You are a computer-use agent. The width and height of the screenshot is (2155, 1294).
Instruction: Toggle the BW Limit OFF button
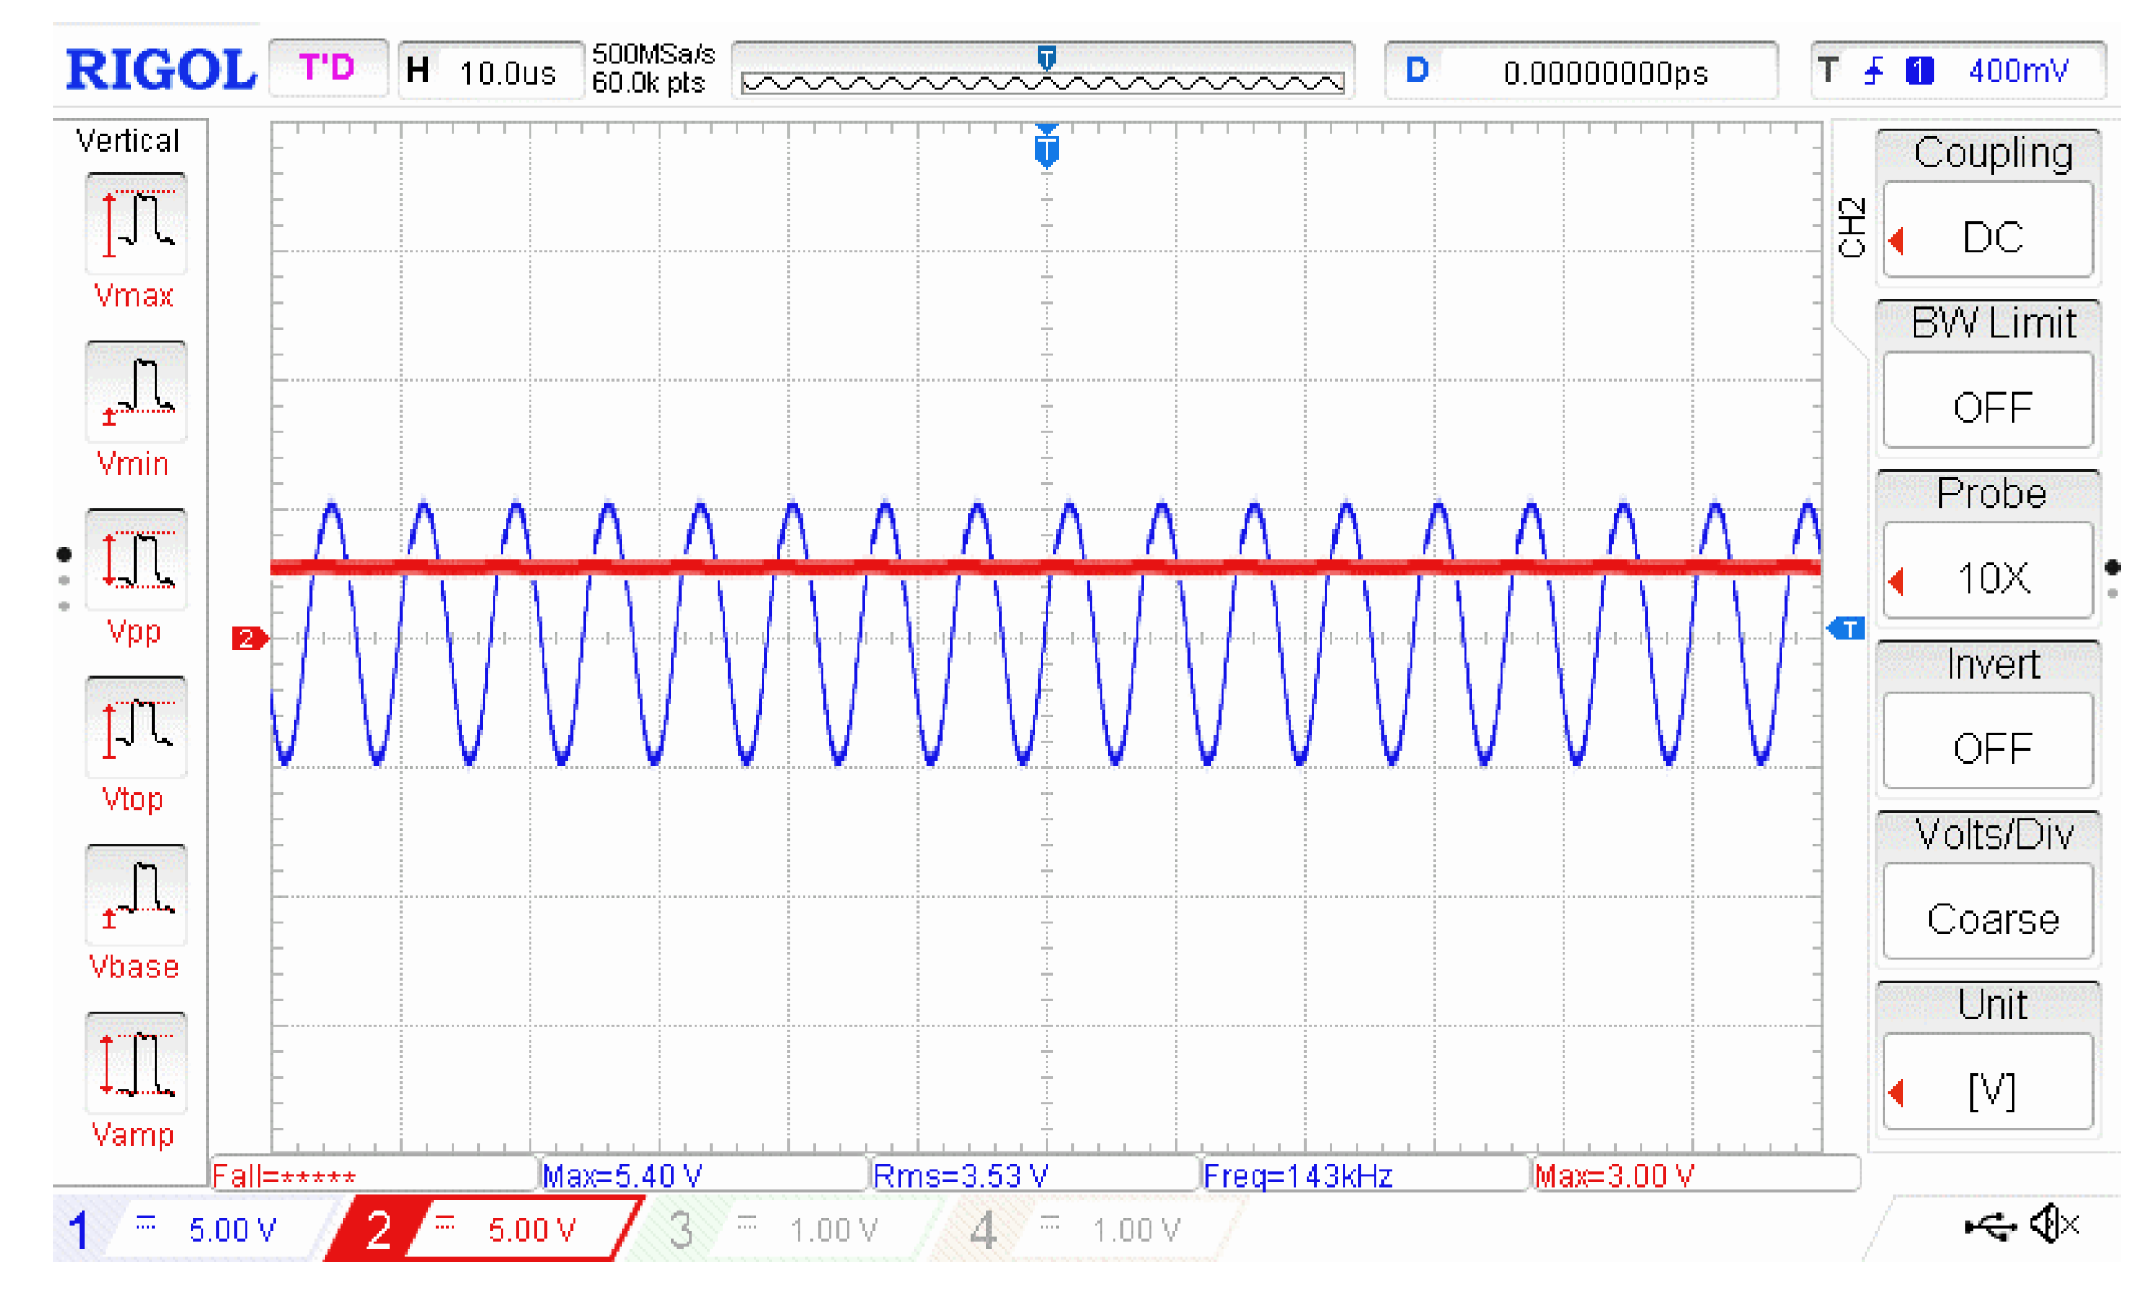tap(1988, 400)
